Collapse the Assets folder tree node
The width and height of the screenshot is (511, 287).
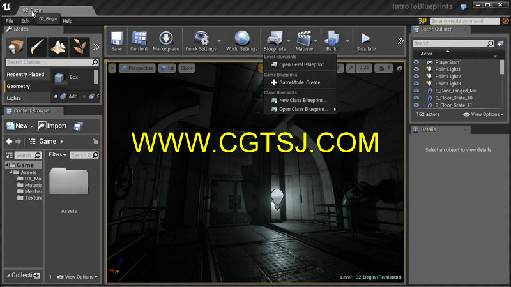[x=11, y=172]
